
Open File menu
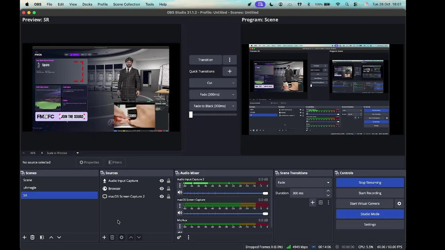[x=49, y=4]
